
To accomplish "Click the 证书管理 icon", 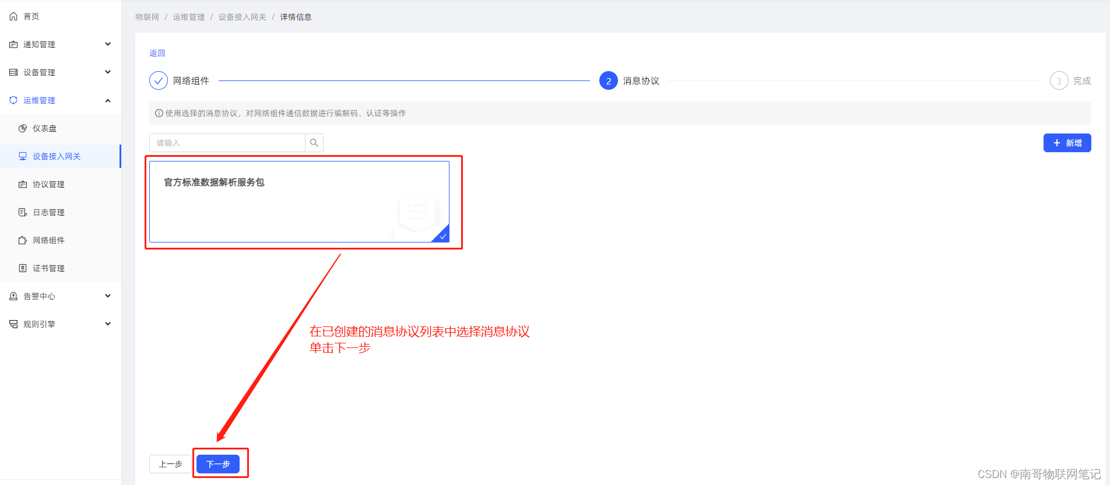I will (x=23, y=268).
